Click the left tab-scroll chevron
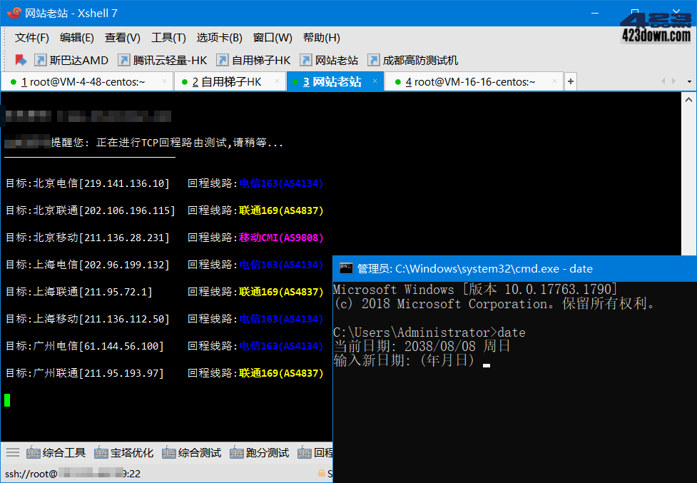The image size is (697, 483). click(663, 81)
